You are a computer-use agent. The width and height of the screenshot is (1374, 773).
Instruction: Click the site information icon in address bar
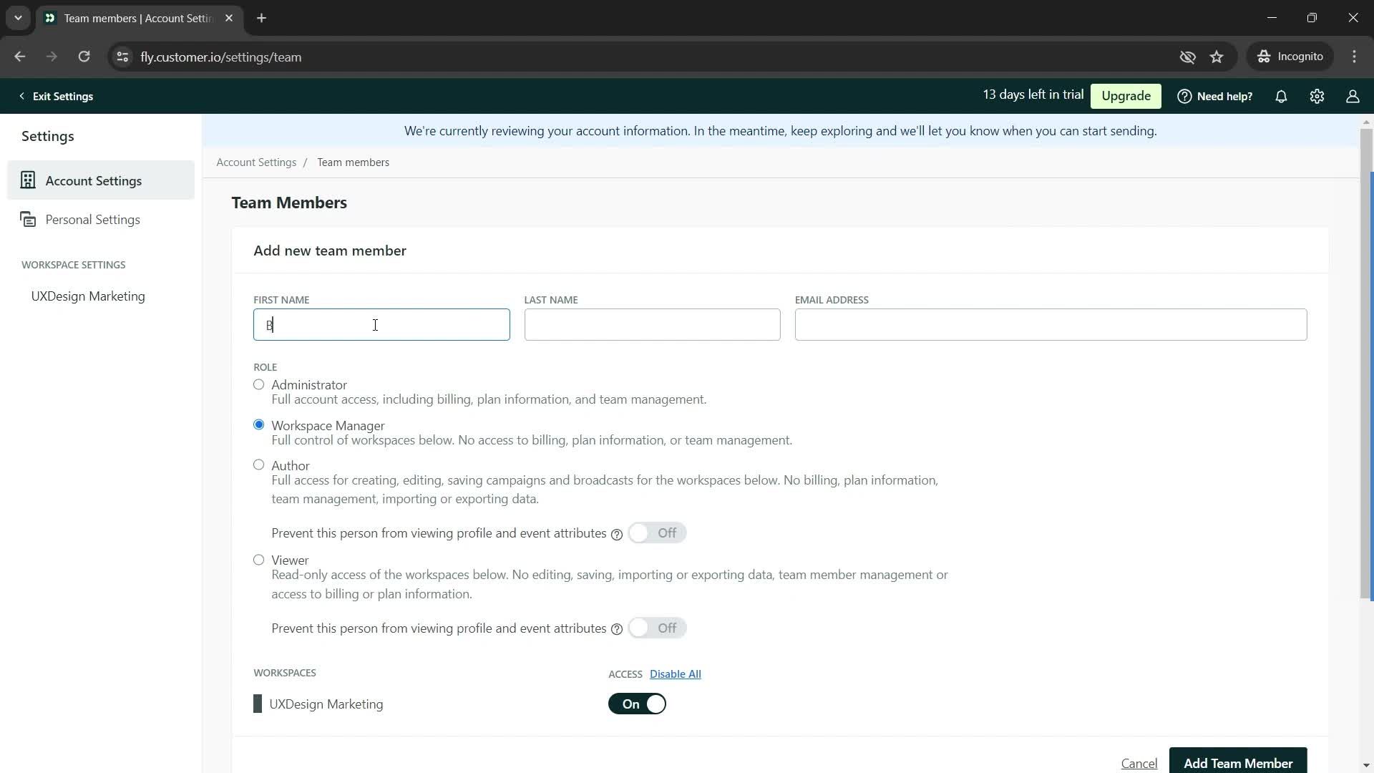pyautogui.click(x=122, y=57)
